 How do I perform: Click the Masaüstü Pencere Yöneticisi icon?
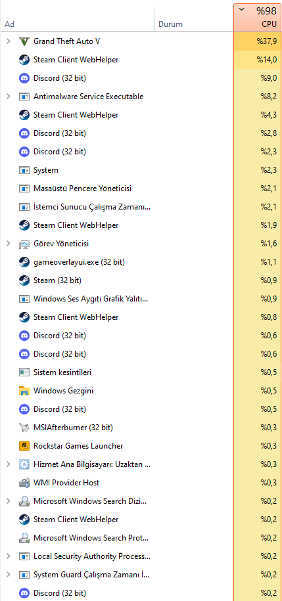click(x=24, y=189)
